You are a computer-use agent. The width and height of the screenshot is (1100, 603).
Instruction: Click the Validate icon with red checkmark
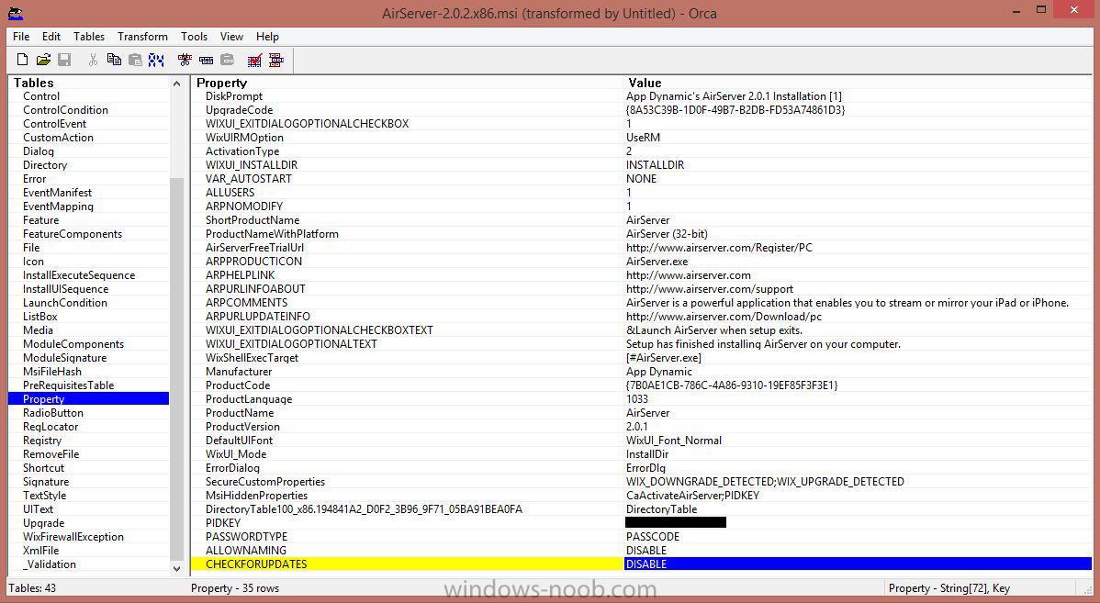coord(254,60)
